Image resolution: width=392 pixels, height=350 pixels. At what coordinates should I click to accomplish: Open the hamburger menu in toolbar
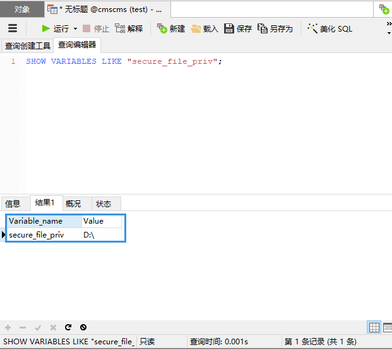(13, 28)
